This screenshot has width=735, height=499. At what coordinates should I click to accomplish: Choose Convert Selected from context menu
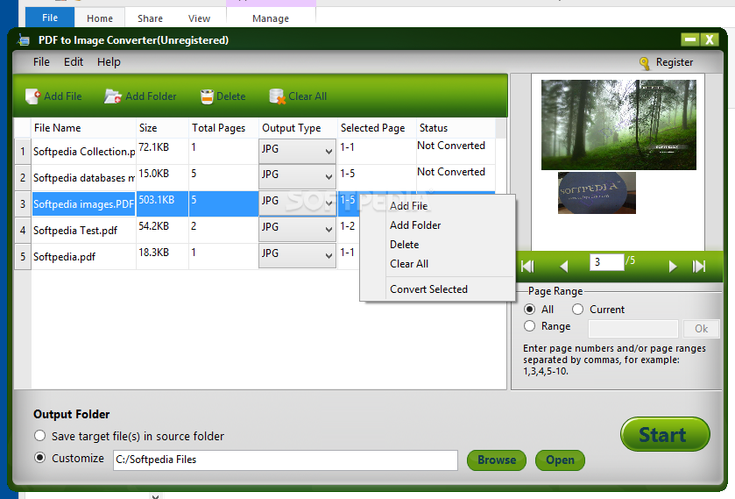point(429,289)
